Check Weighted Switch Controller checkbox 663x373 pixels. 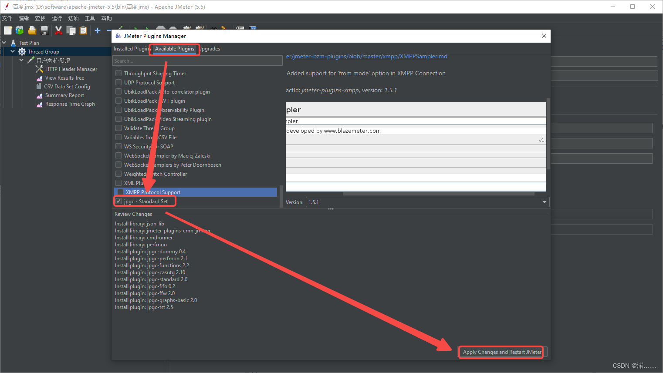pyautogui.click(x=118, y=174)
